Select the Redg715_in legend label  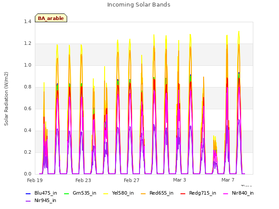coord(203,193)
